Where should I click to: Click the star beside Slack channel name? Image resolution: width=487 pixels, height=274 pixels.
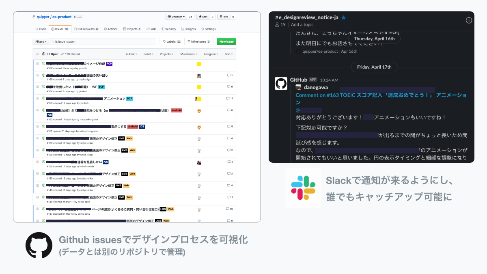343,17
